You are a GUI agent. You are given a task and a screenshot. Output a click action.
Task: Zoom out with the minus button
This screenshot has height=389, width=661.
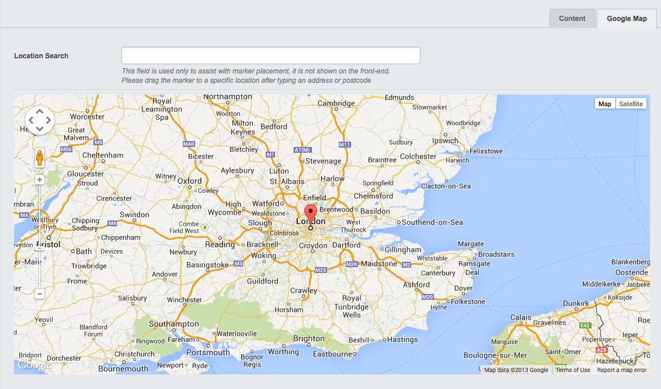(40, 294)
